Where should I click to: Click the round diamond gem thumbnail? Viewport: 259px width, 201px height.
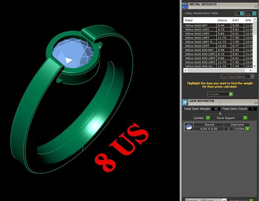[189, 127]
